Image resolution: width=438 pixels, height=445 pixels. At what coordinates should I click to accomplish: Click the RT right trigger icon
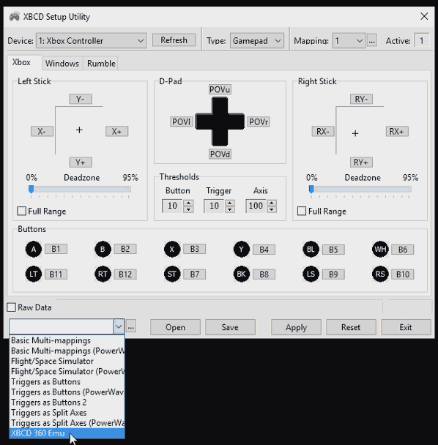[x=103, y=274]
